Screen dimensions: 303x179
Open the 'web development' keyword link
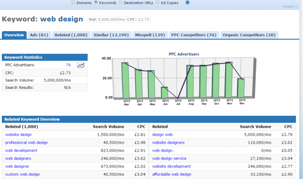(x=21, y=151)
